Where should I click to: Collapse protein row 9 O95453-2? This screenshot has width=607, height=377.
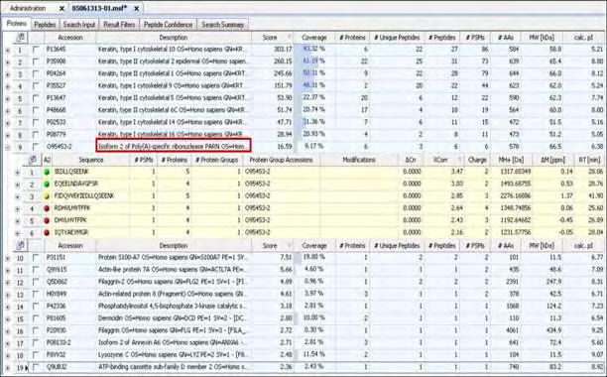(x=8, y=147)
